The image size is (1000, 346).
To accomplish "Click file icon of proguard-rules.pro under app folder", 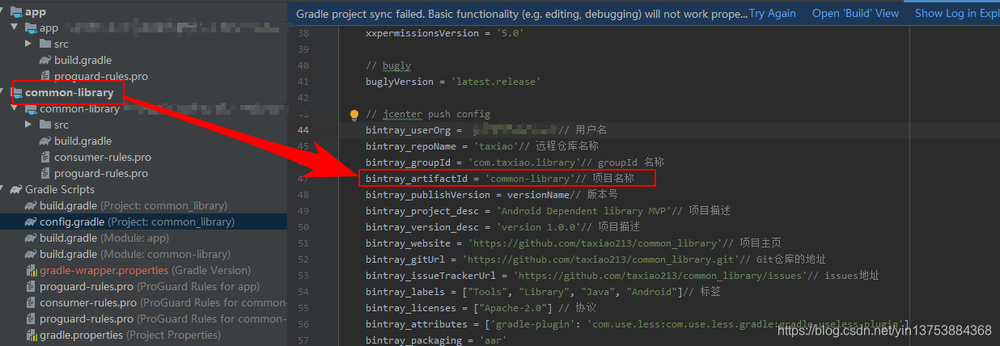I will [46, 76].
